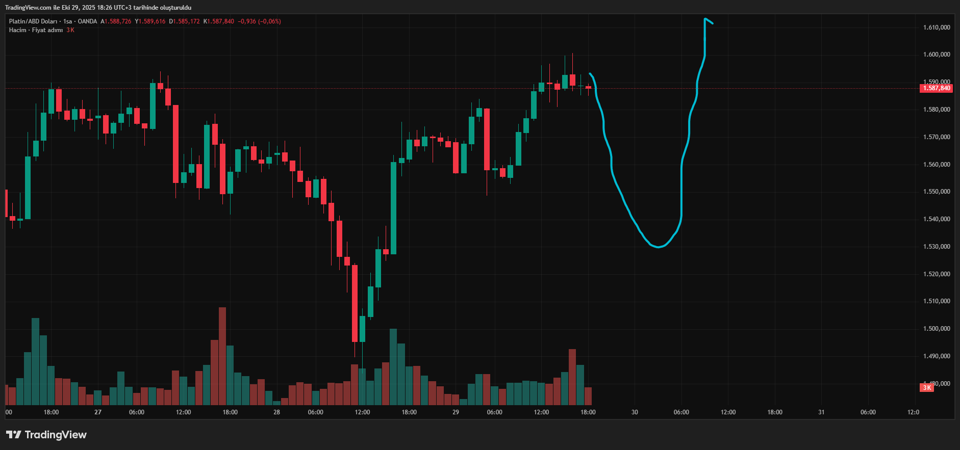
Task: Click the day 27 label on the time axis
Action: pyautogui.click(x=98, y=412)
